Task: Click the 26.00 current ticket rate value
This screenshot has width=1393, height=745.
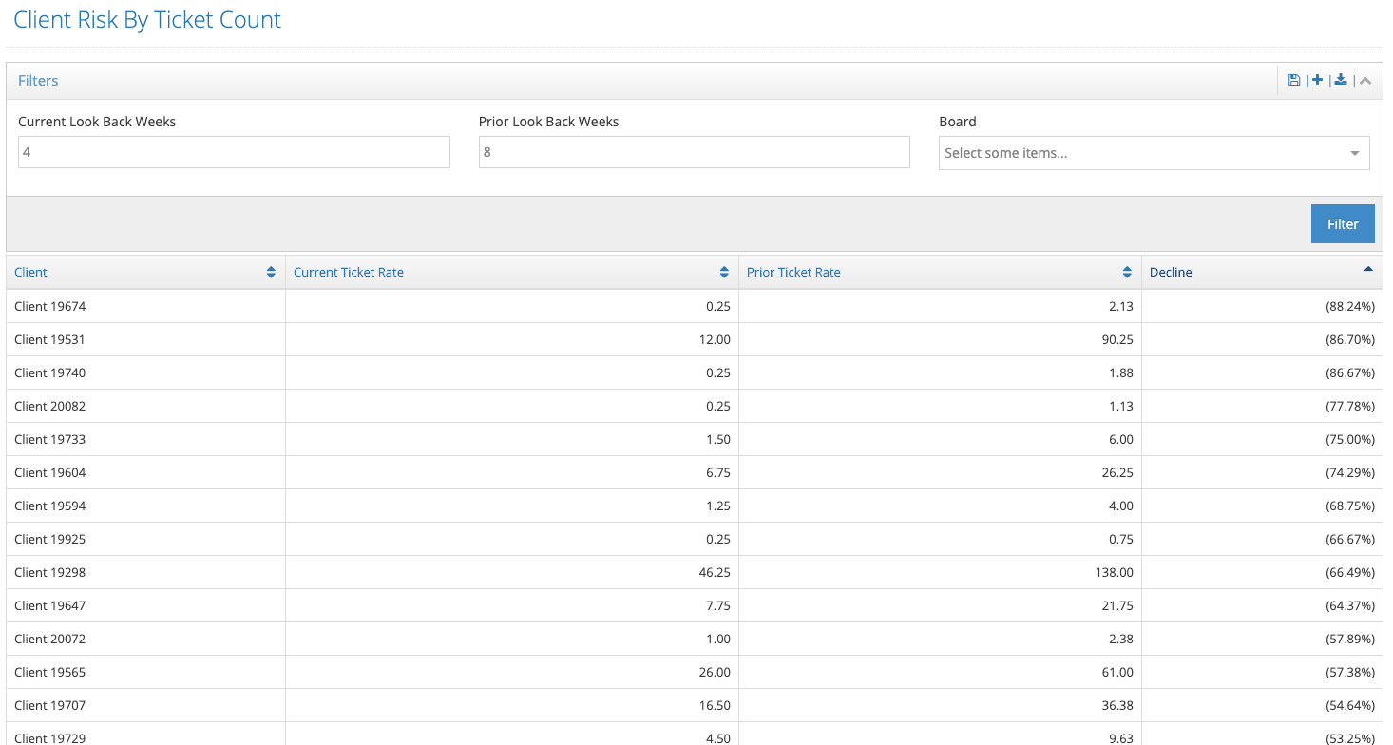Action: [x=715, y=672]
